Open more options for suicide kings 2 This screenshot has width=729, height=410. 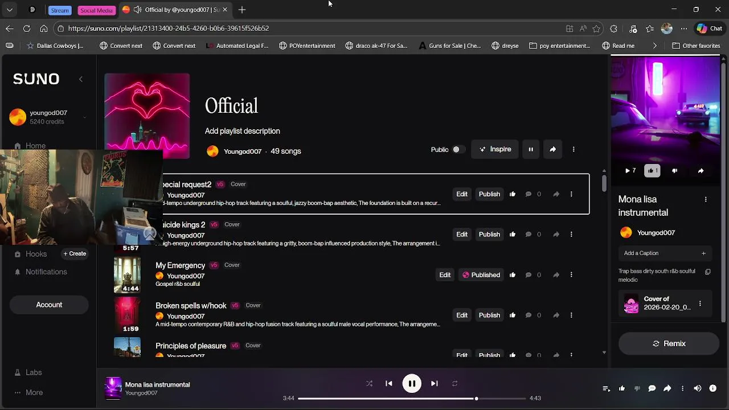coord(571,235)
